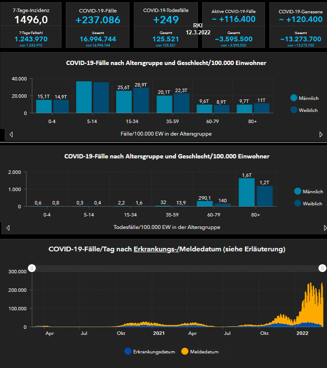Toggle Weiblich series label in cases chart legend
The height and width of the screenshot is (368, 327).
[308, 110]
